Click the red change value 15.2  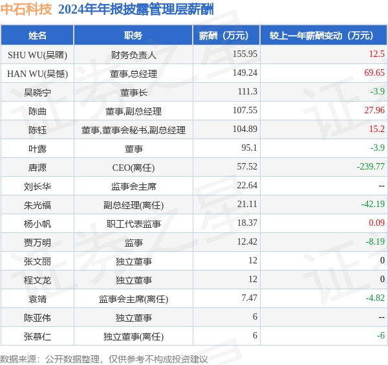pos(376,129)
